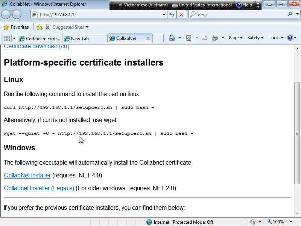The width and height of the screenshot is (301, 226).
Task: Expand the Home button dropdown arrow
Action: (x=180, y=38)
